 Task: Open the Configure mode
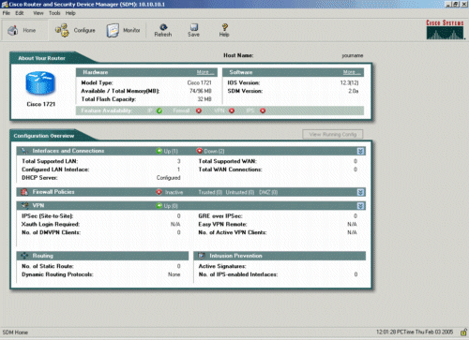(x=75, y=30)
